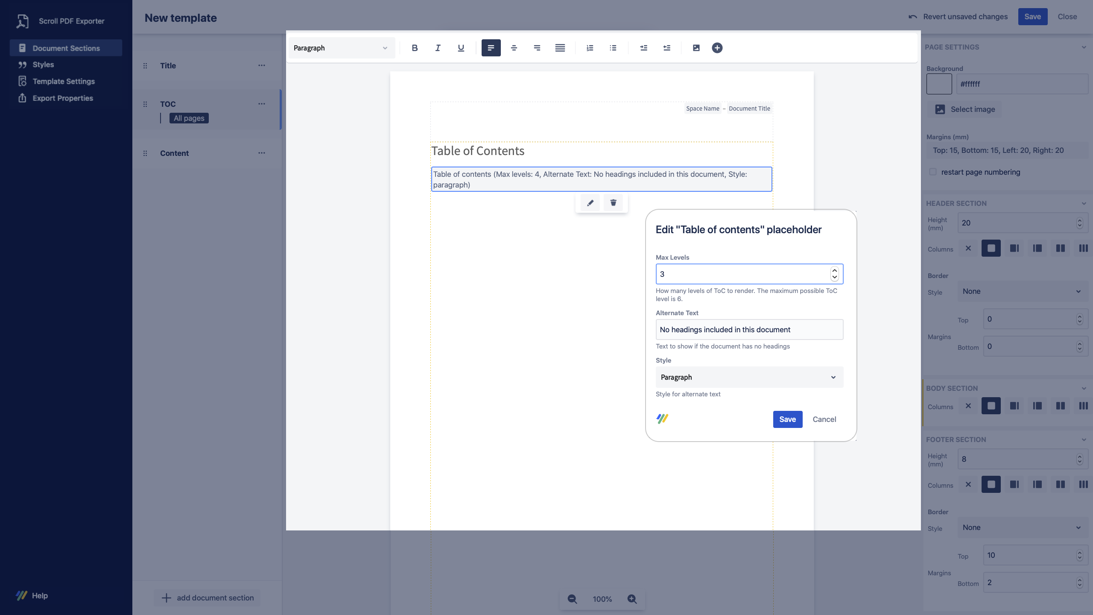
Task: Open the Paragraph style dropdown in toolbar
Action: click(341, 48)
